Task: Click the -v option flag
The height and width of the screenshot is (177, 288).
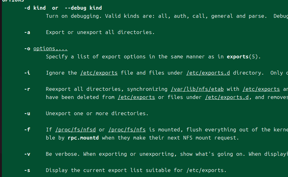Action: click(27, 154)
